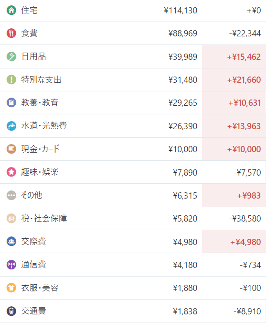Click the gray ellipsis icon for その他
The height and width of the screenshot is (323, 266).
pos(11,195)
